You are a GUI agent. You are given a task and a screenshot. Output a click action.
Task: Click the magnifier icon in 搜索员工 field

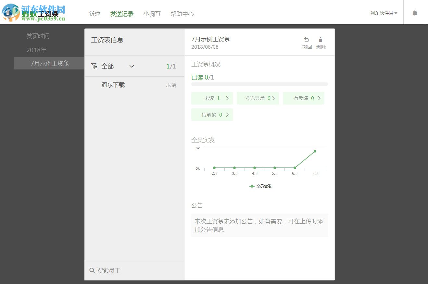pyautogui.click(x=92, y=270)
